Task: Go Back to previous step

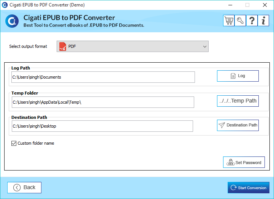Action: (24, 188)
